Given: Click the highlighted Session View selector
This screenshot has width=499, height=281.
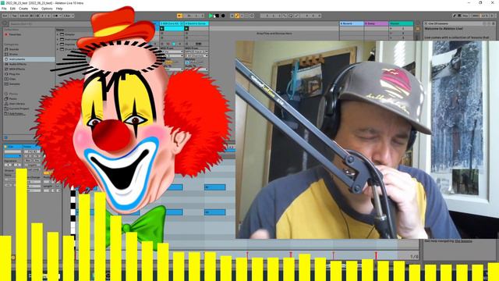Looking at the screenshot, I should coord(418,29).
